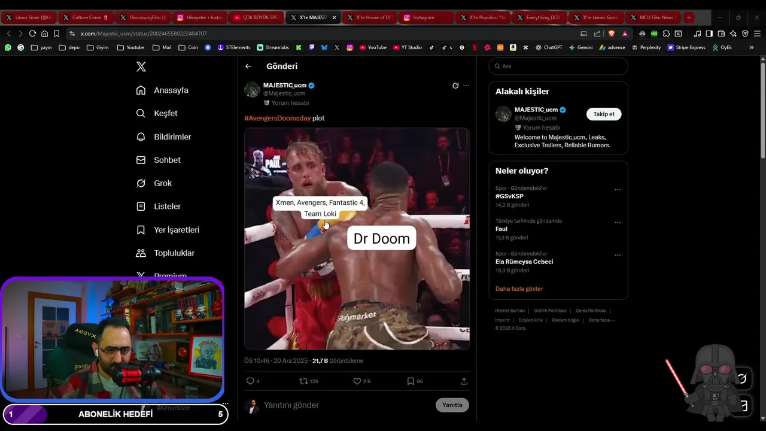This screenshot has height=431, width=766.
Task: Expand the Daha fazla footer menu
Action: coord(601,320)
